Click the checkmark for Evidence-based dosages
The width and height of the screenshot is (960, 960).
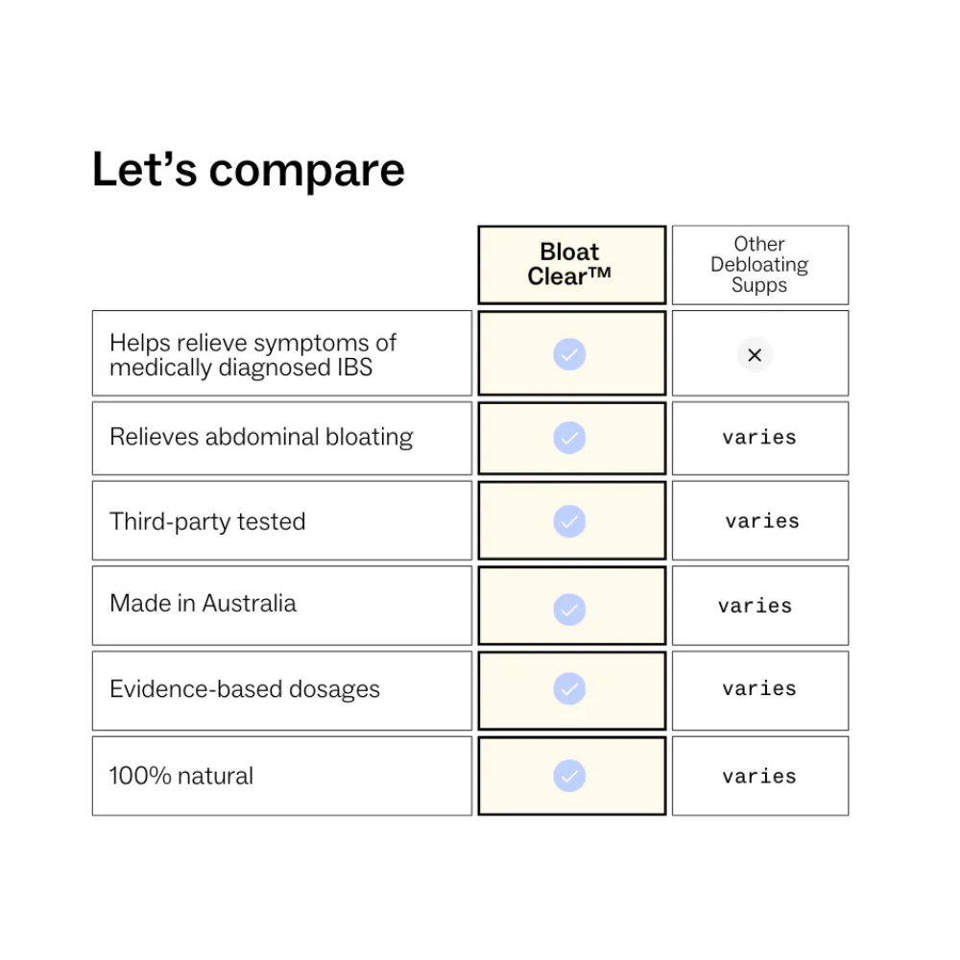point(569,688)
